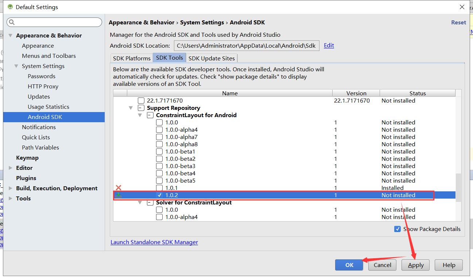Expand Build, Execution, Deployment section
Viewport: 473px width, 279px height.
[x=10, y=188]
